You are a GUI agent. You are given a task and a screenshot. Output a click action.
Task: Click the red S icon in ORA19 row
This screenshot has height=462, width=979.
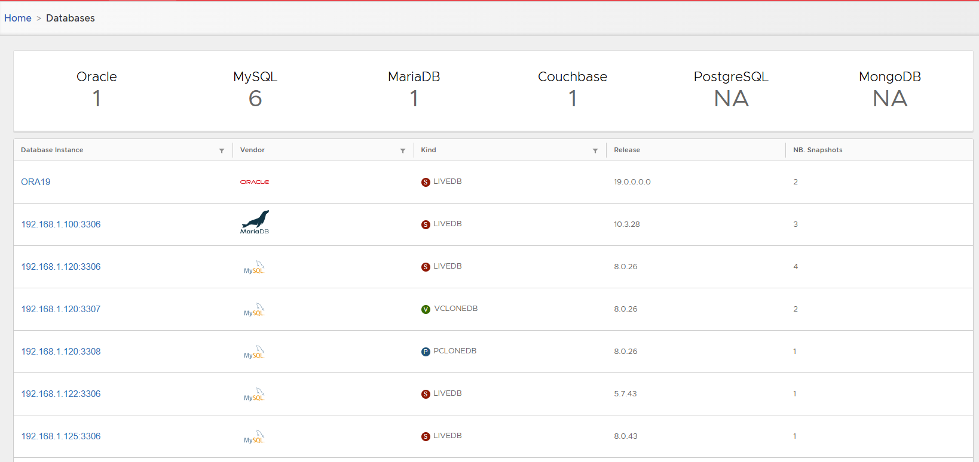click(x=426, y=182)
